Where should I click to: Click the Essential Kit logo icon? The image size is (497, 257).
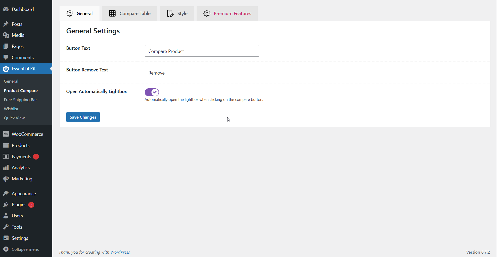pos(6,69)
